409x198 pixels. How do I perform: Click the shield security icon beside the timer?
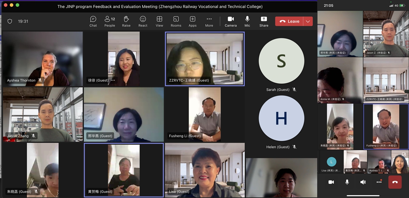[x=10, y=22]
